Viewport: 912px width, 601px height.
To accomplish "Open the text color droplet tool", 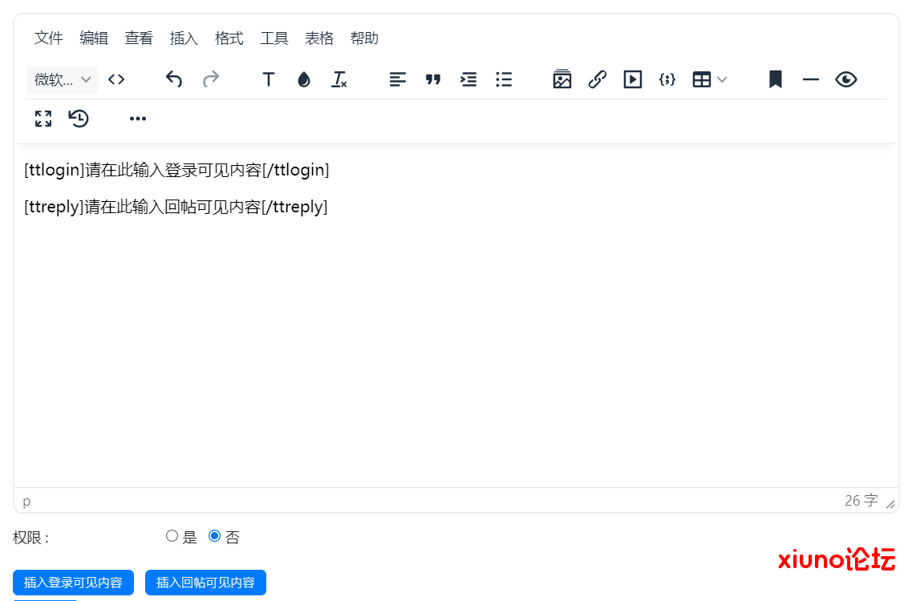I will pos(304,79).
